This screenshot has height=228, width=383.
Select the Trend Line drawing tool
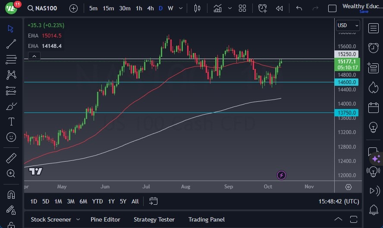(11, 44)
